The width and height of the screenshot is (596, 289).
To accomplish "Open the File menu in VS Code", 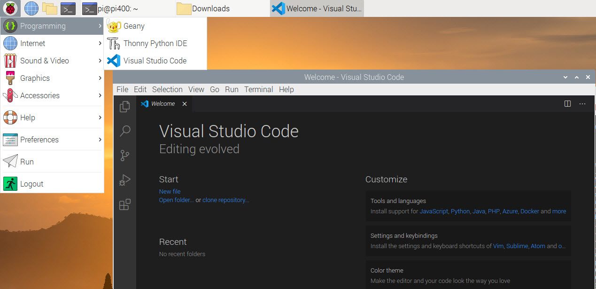I will 122,89.
